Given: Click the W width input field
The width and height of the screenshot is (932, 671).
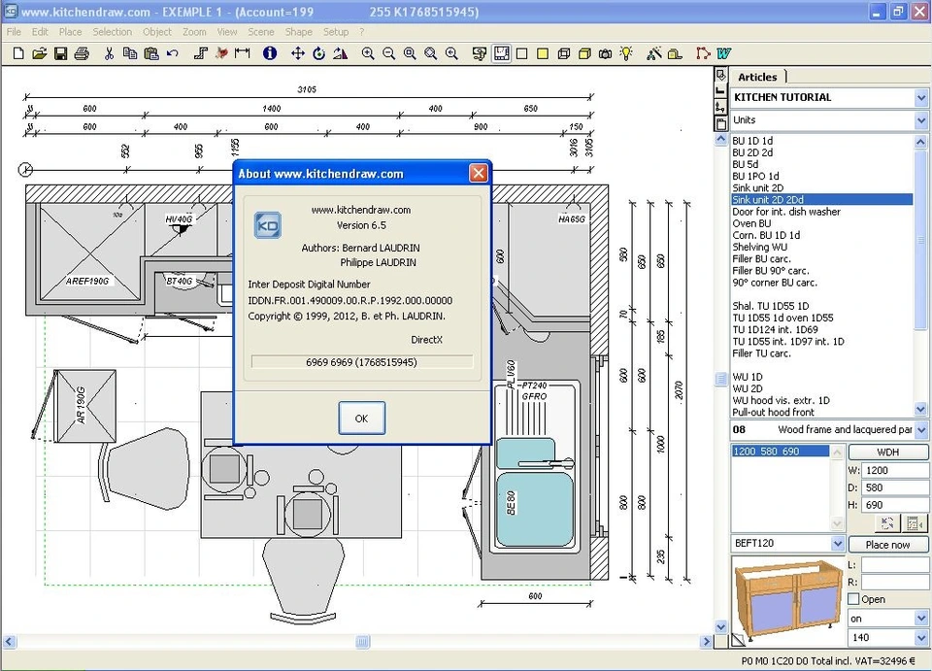Looking at the screenshot, I should [x=896, y=470].
